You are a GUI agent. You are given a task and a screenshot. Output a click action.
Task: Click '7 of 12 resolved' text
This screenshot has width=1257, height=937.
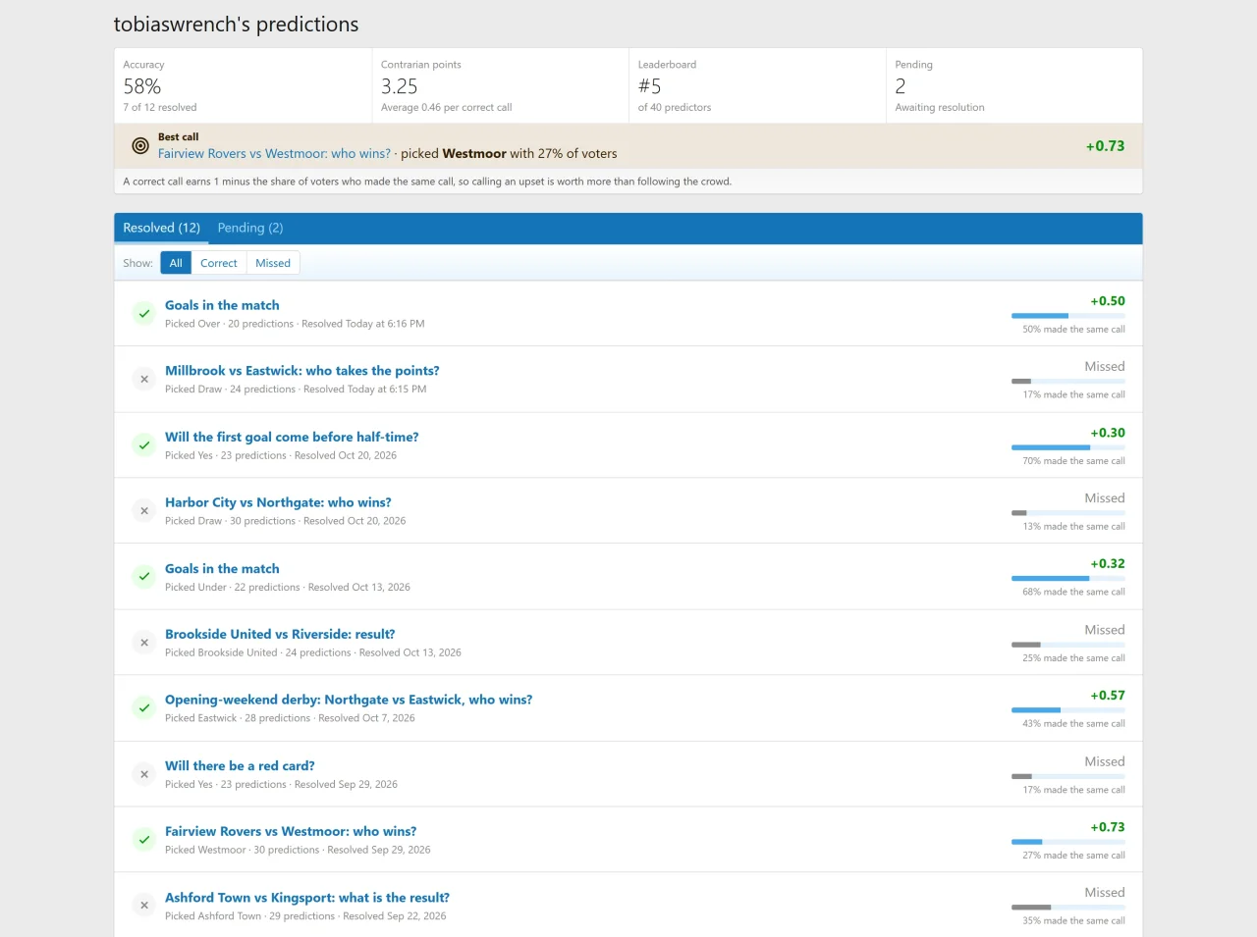160,108
